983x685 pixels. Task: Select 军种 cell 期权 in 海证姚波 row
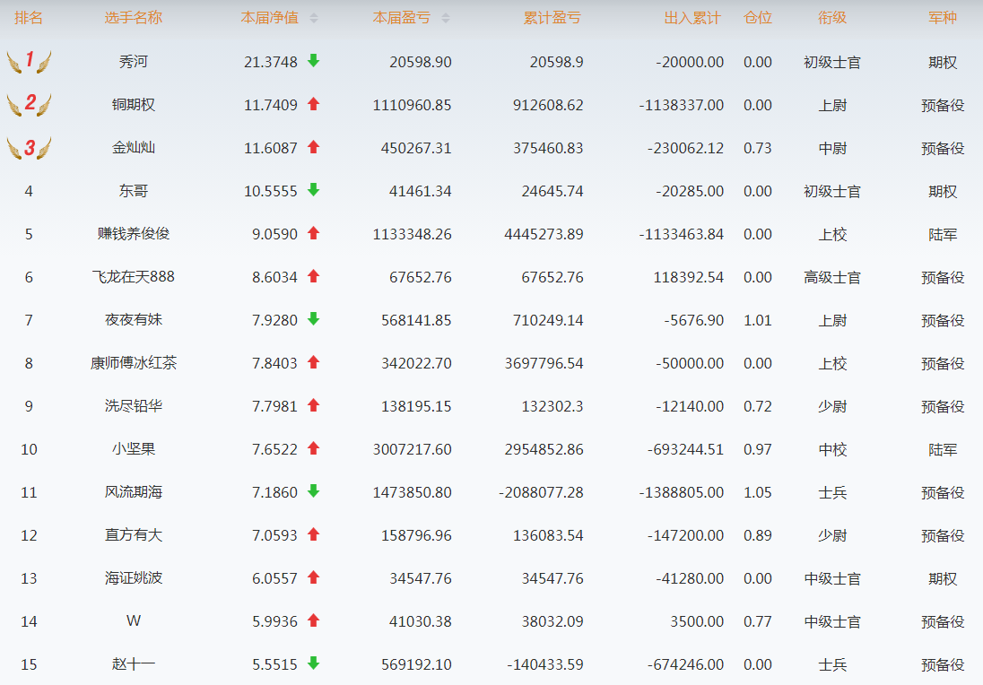pyautogui.click(x=943, y=578)
